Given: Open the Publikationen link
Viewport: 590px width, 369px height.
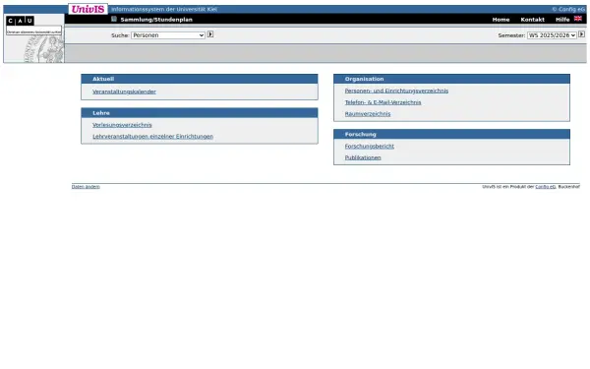Looking at the screenshot, I should (363, 157).
